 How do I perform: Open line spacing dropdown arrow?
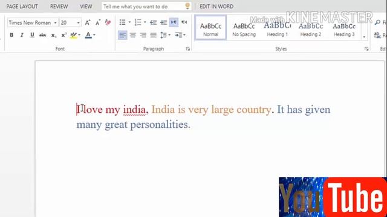169,35
